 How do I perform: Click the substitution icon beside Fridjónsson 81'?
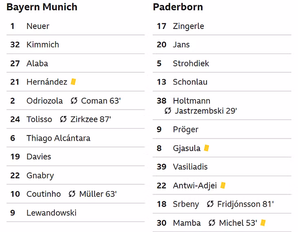pos(210,204)
